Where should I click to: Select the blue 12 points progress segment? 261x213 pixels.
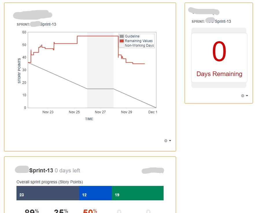click(x=95, y=193)
